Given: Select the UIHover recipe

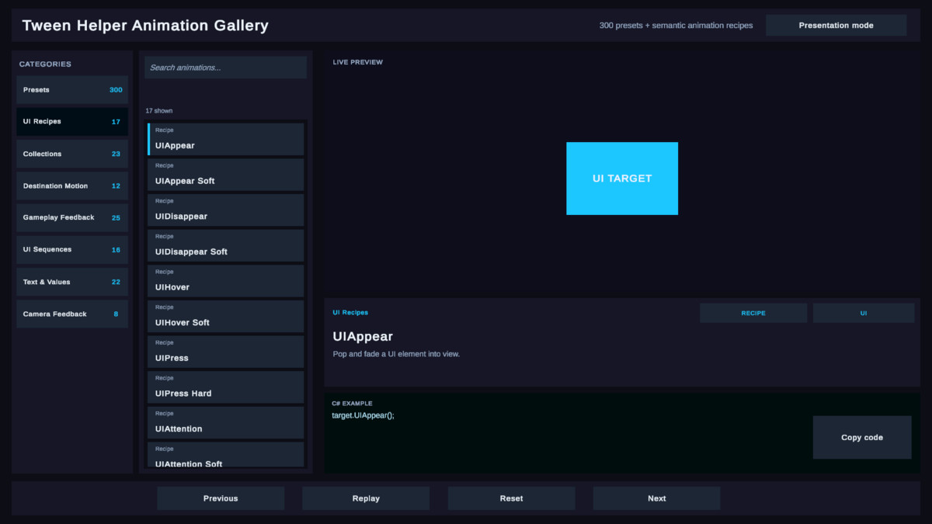Looking at the screenshot, I should pos(226,281).
